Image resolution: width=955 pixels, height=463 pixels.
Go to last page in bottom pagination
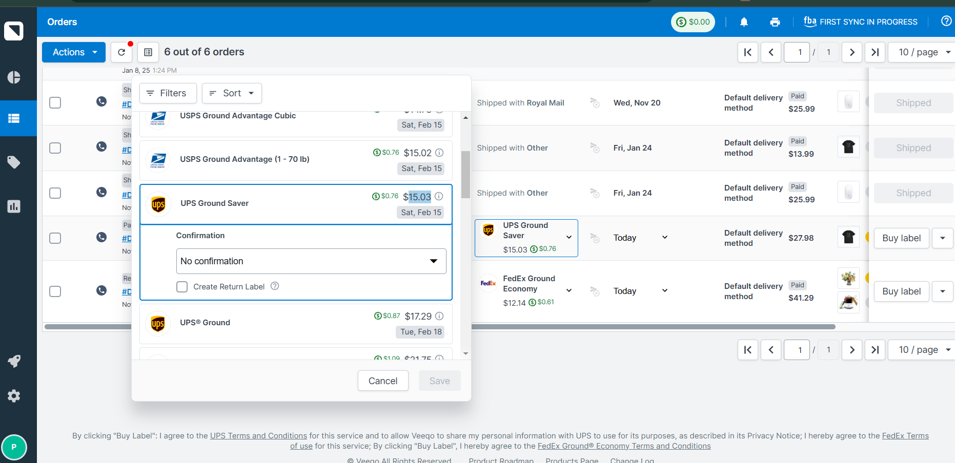875,350
